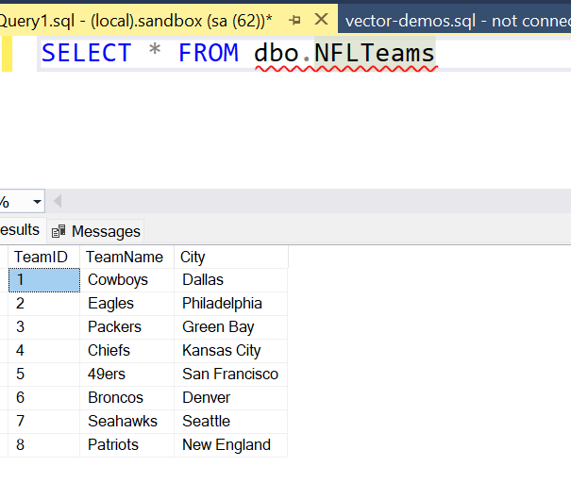Select the Seattle cell
This screenshot has width=571, height=483.
231,421
